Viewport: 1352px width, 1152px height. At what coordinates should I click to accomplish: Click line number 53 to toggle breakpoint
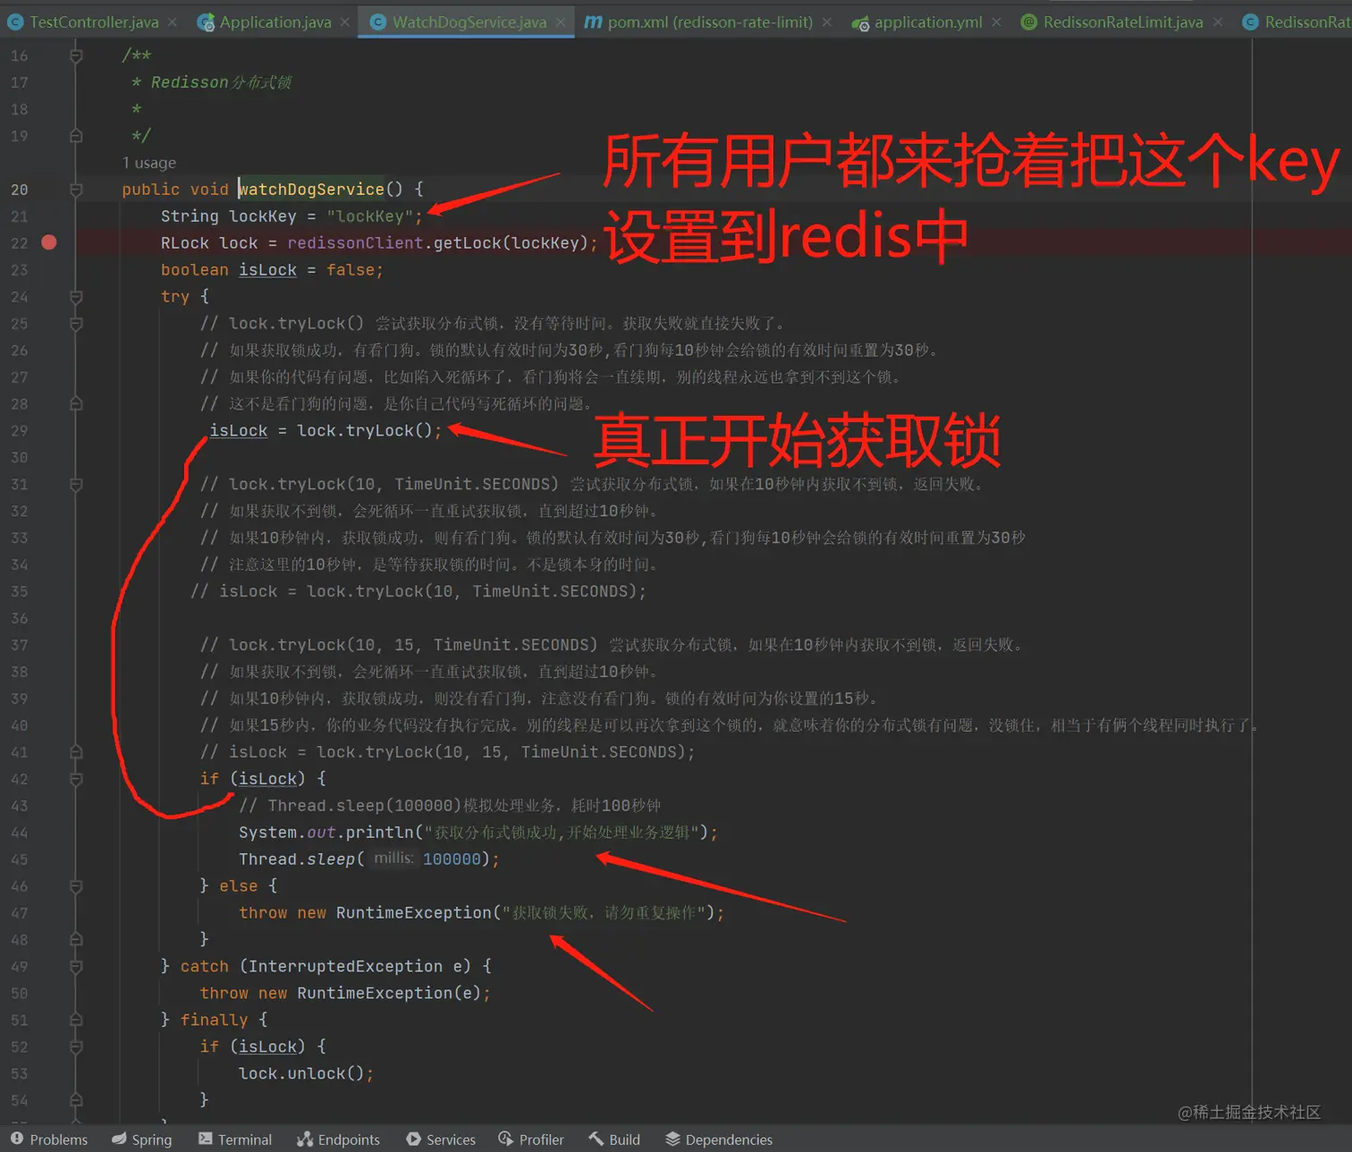pyautogui.click(x=20, y=1073)
